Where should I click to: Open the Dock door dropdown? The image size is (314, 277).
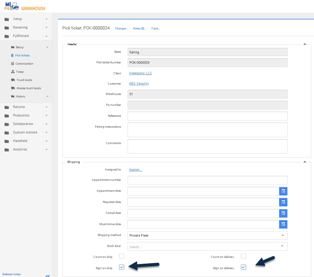click(207, 246)
